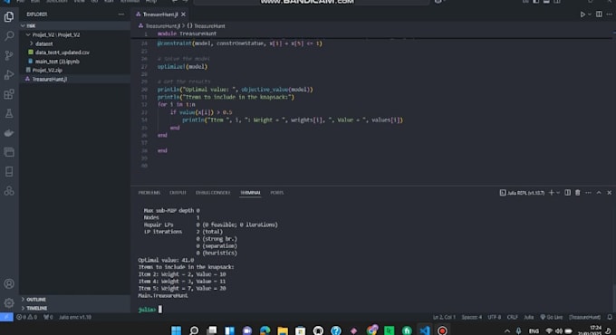
Task: Expand the dataset folder
Action: [x=43, y=43]
